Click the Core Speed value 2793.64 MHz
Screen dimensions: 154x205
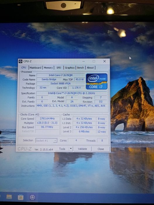point(47,118)
